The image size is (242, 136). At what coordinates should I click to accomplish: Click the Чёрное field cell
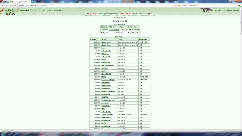[128, 68]
